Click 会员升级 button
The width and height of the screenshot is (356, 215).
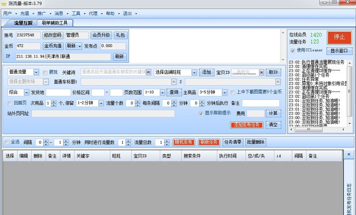101,35
